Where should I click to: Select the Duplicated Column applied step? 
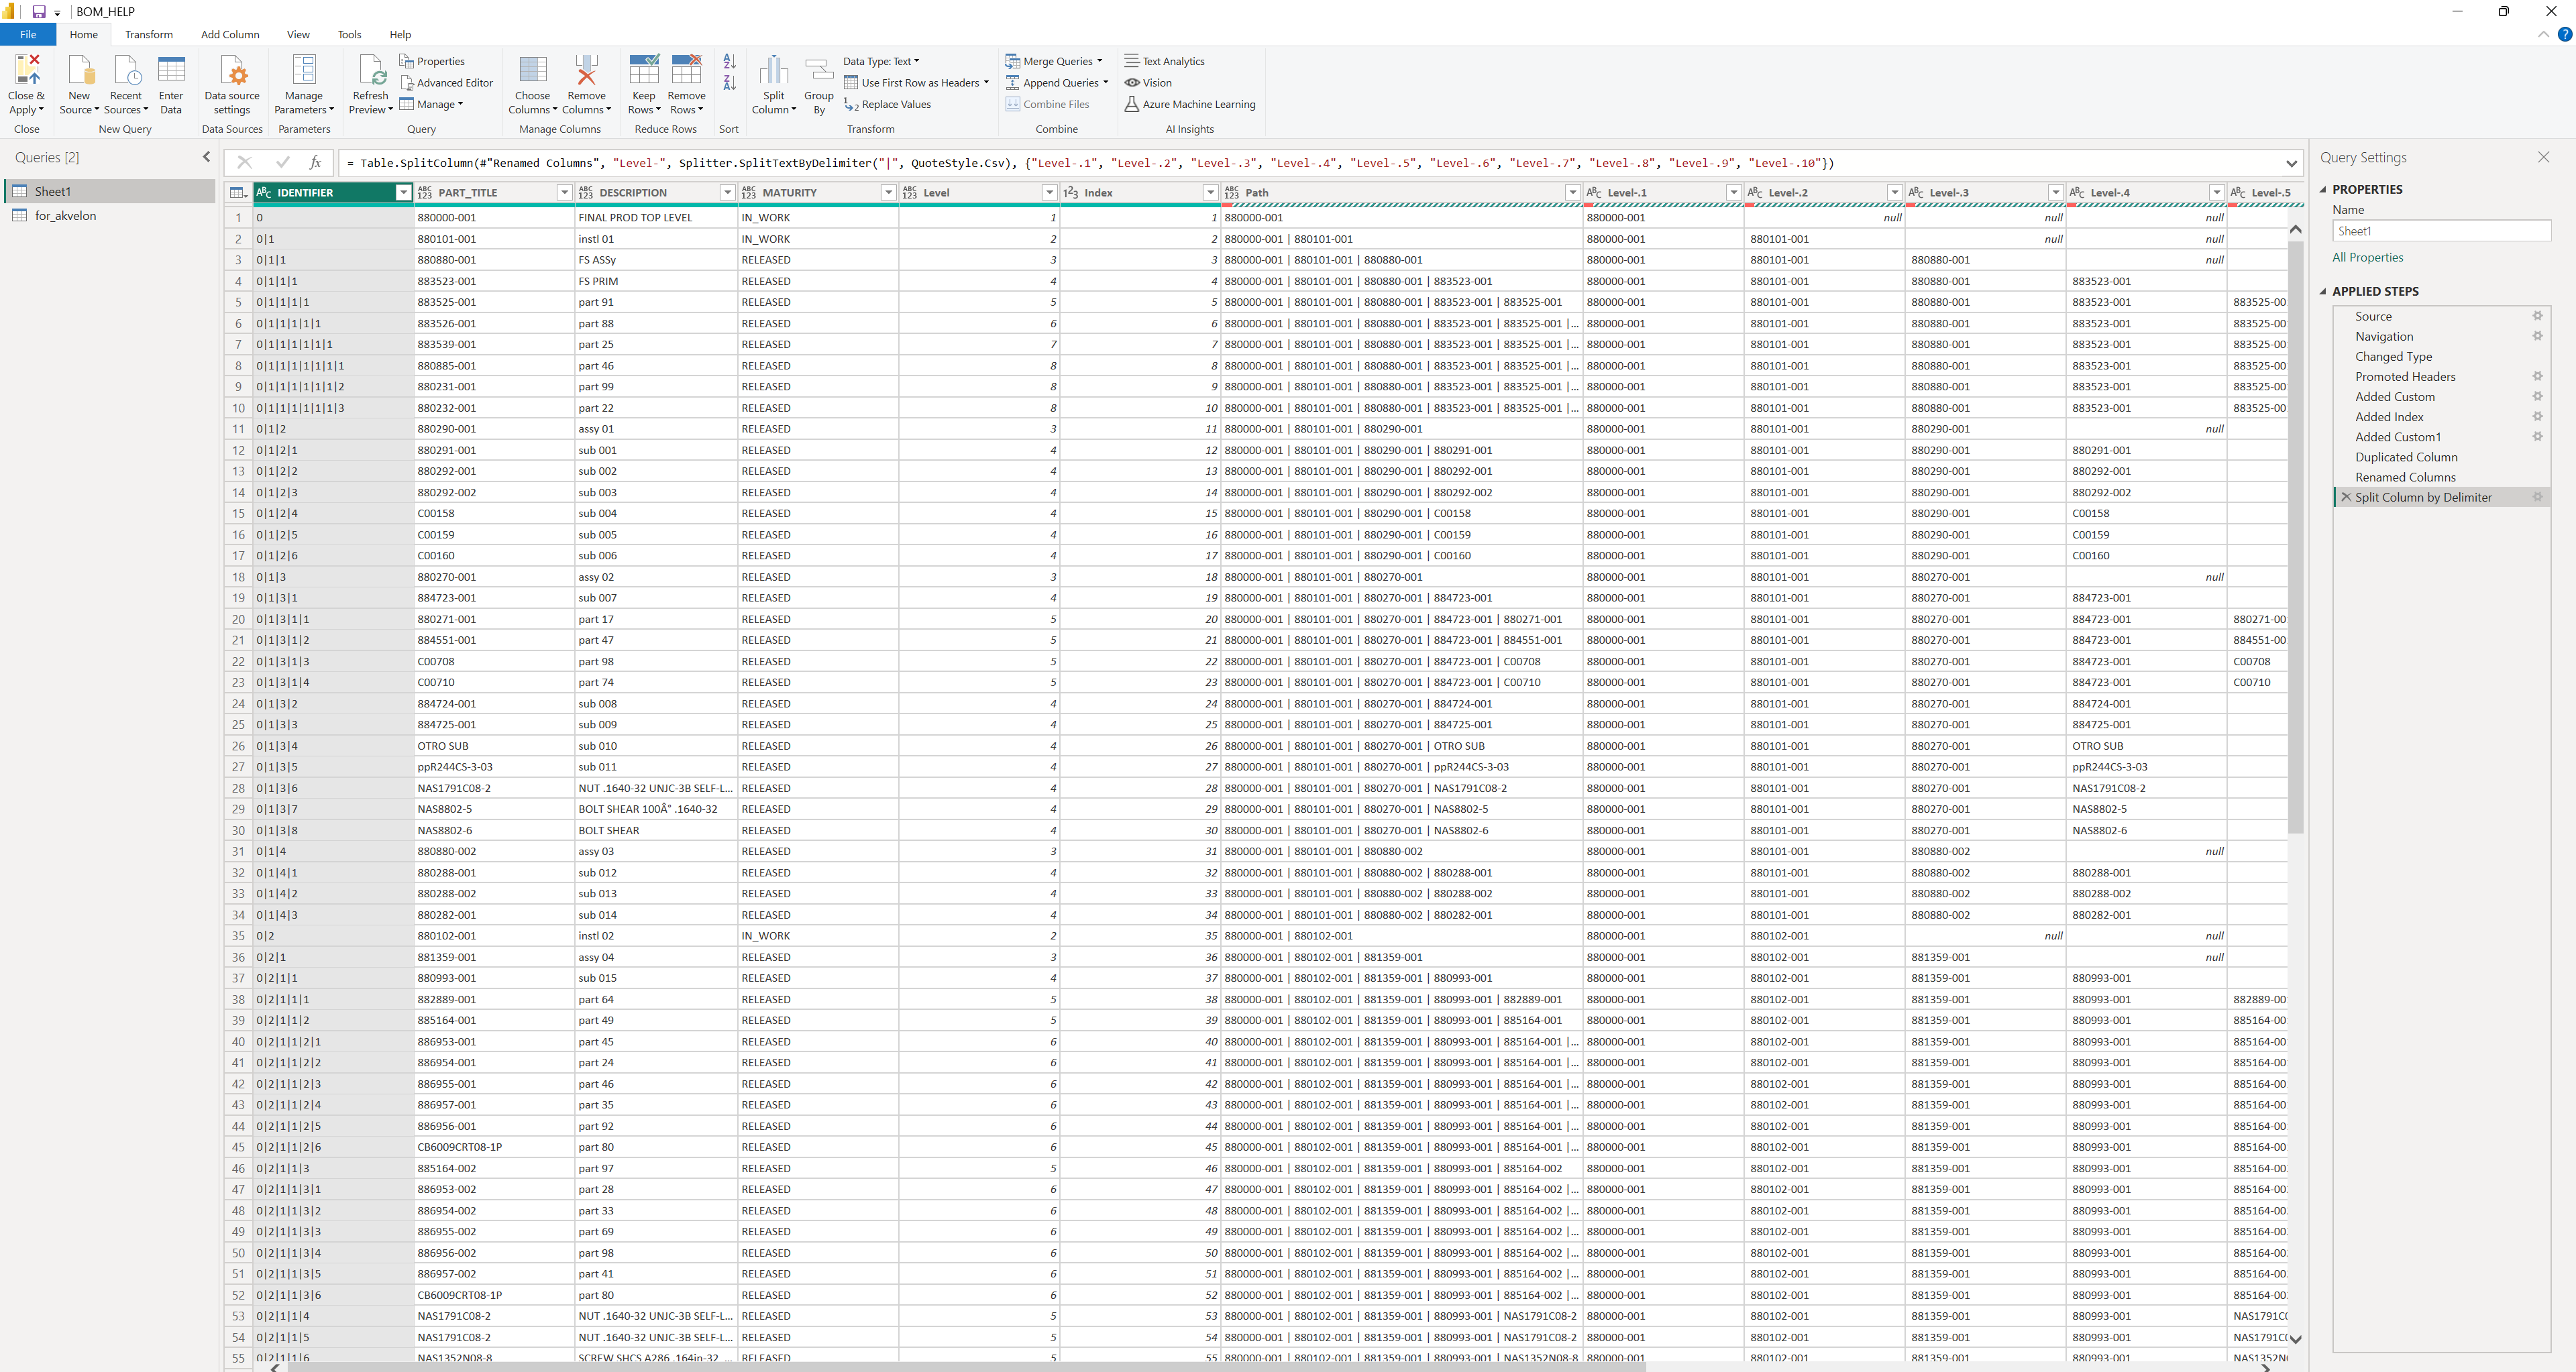pyautogui.click(x=2406, y=457)
